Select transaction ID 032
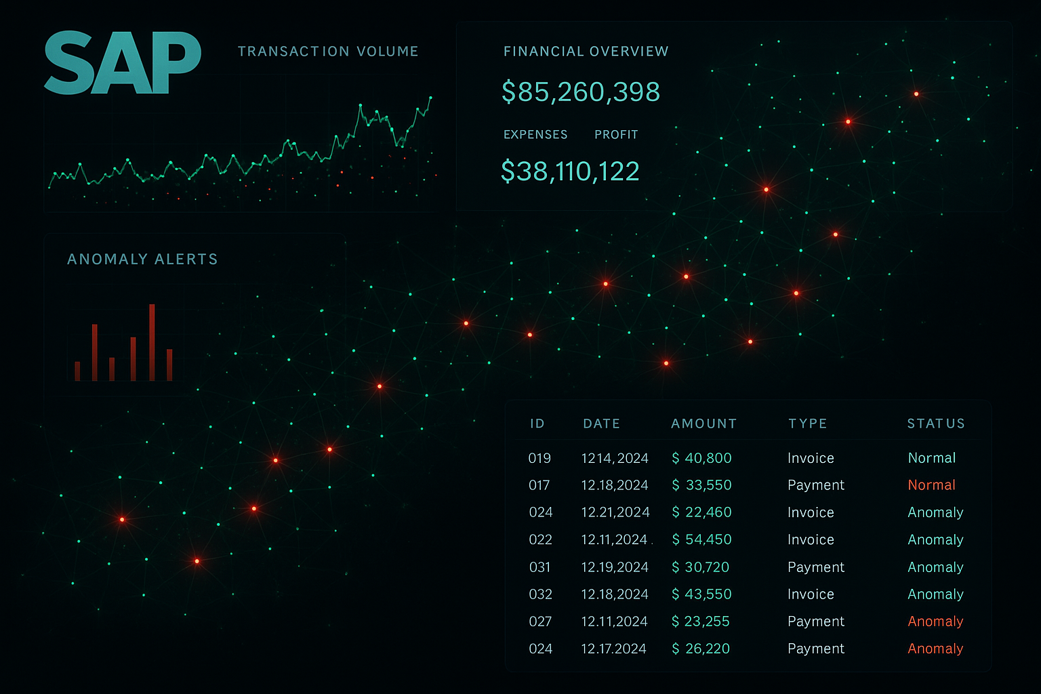Viewport: 1041px width, 694px height. point(540,594)
